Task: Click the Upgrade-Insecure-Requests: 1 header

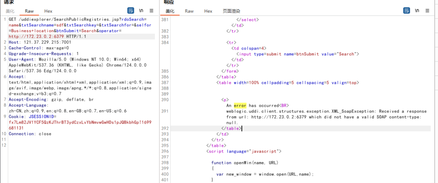Action: pyautogui.click(x=44, y=54)
